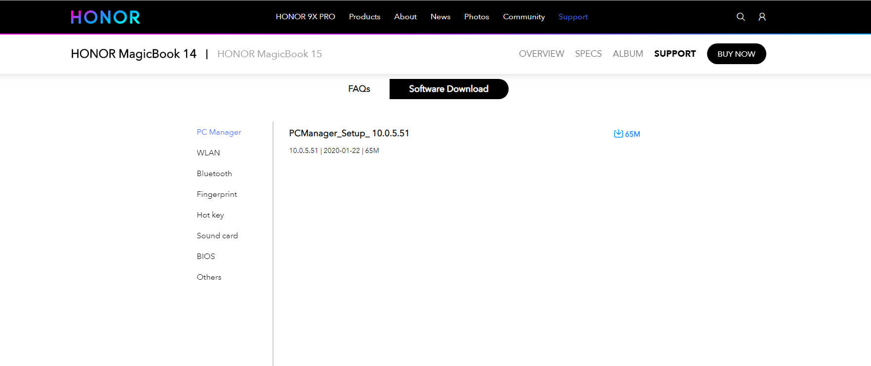Open Community in top navigation
Image resolution: width=871 pixels, height=366 pixels.
[x=523, y=17]
